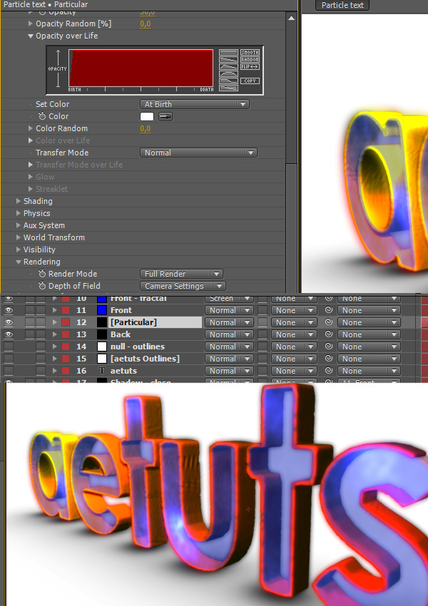Open the Set Color dropdown showing At Birth
Viewport: 428px width, 606px height.
[x=195, y=104]
